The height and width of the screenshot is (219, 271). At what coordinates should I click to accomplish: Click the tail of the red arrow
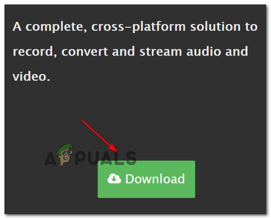coord(82,121)
